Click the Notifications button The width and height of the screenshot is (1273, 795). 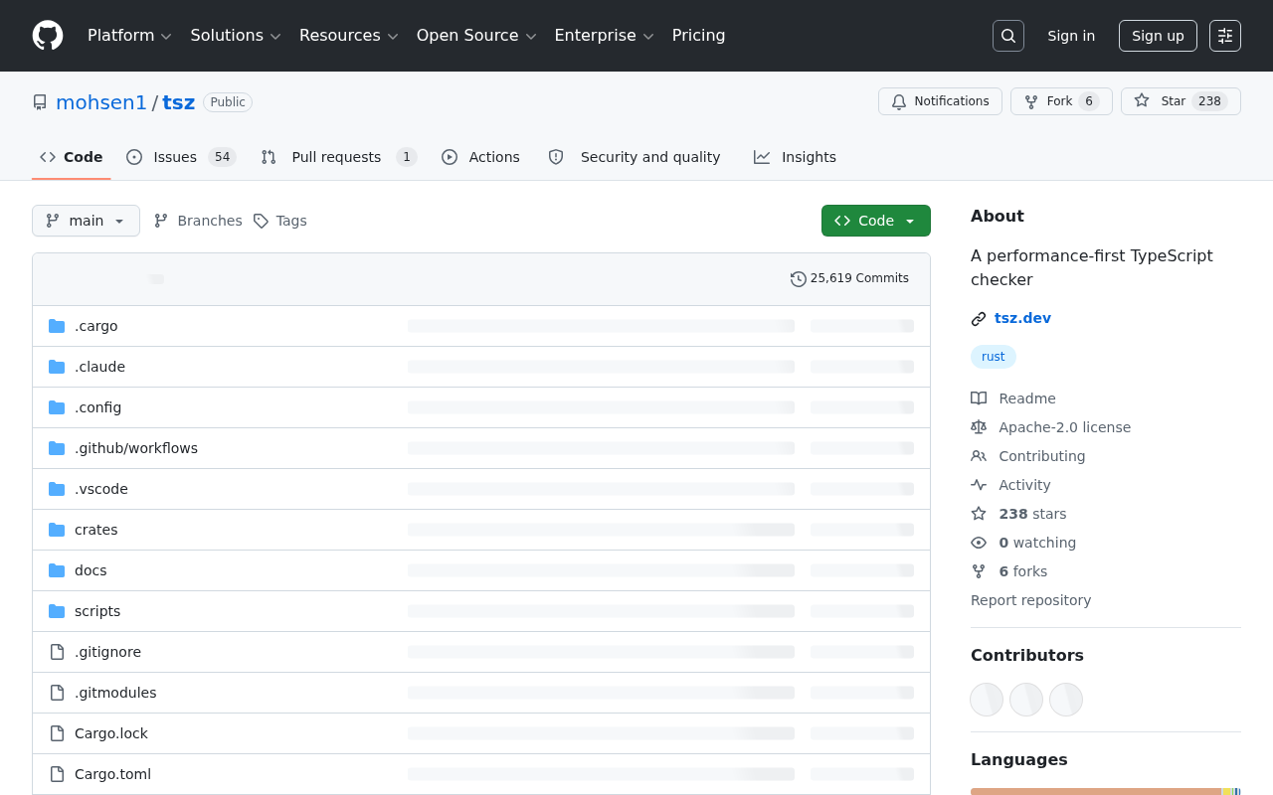[x=940, y=101]
